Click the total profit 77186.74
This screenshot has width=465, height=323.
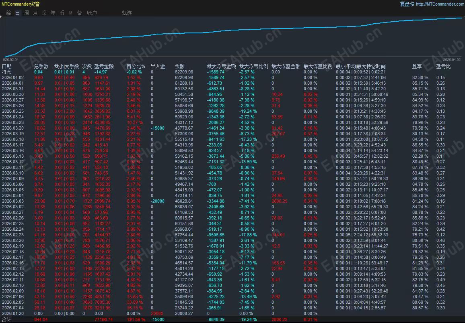point(103,319)
